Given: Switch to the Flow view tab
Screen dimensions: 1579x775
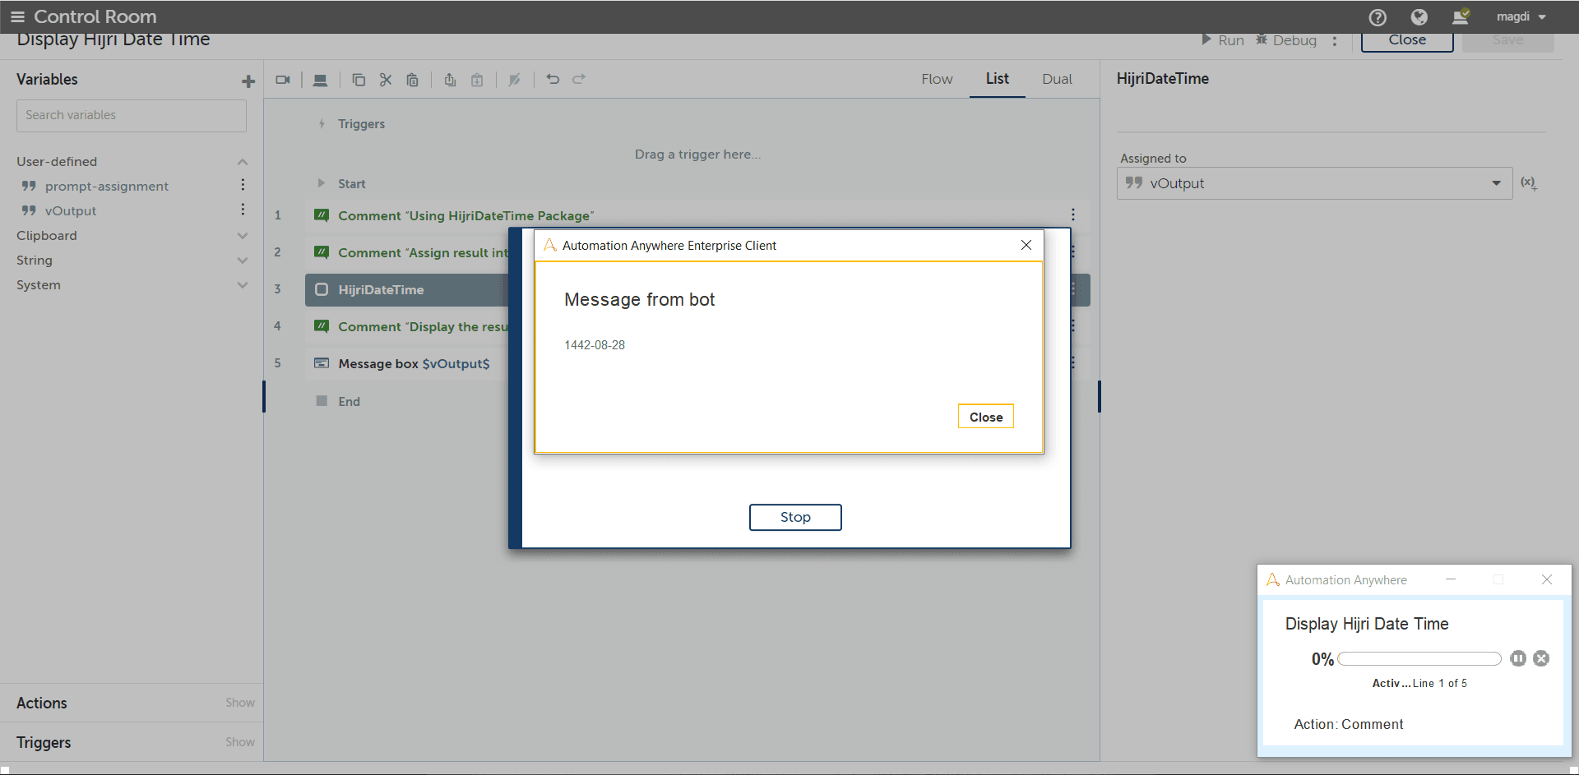Looking at the screenshot, I should [937, 79].
